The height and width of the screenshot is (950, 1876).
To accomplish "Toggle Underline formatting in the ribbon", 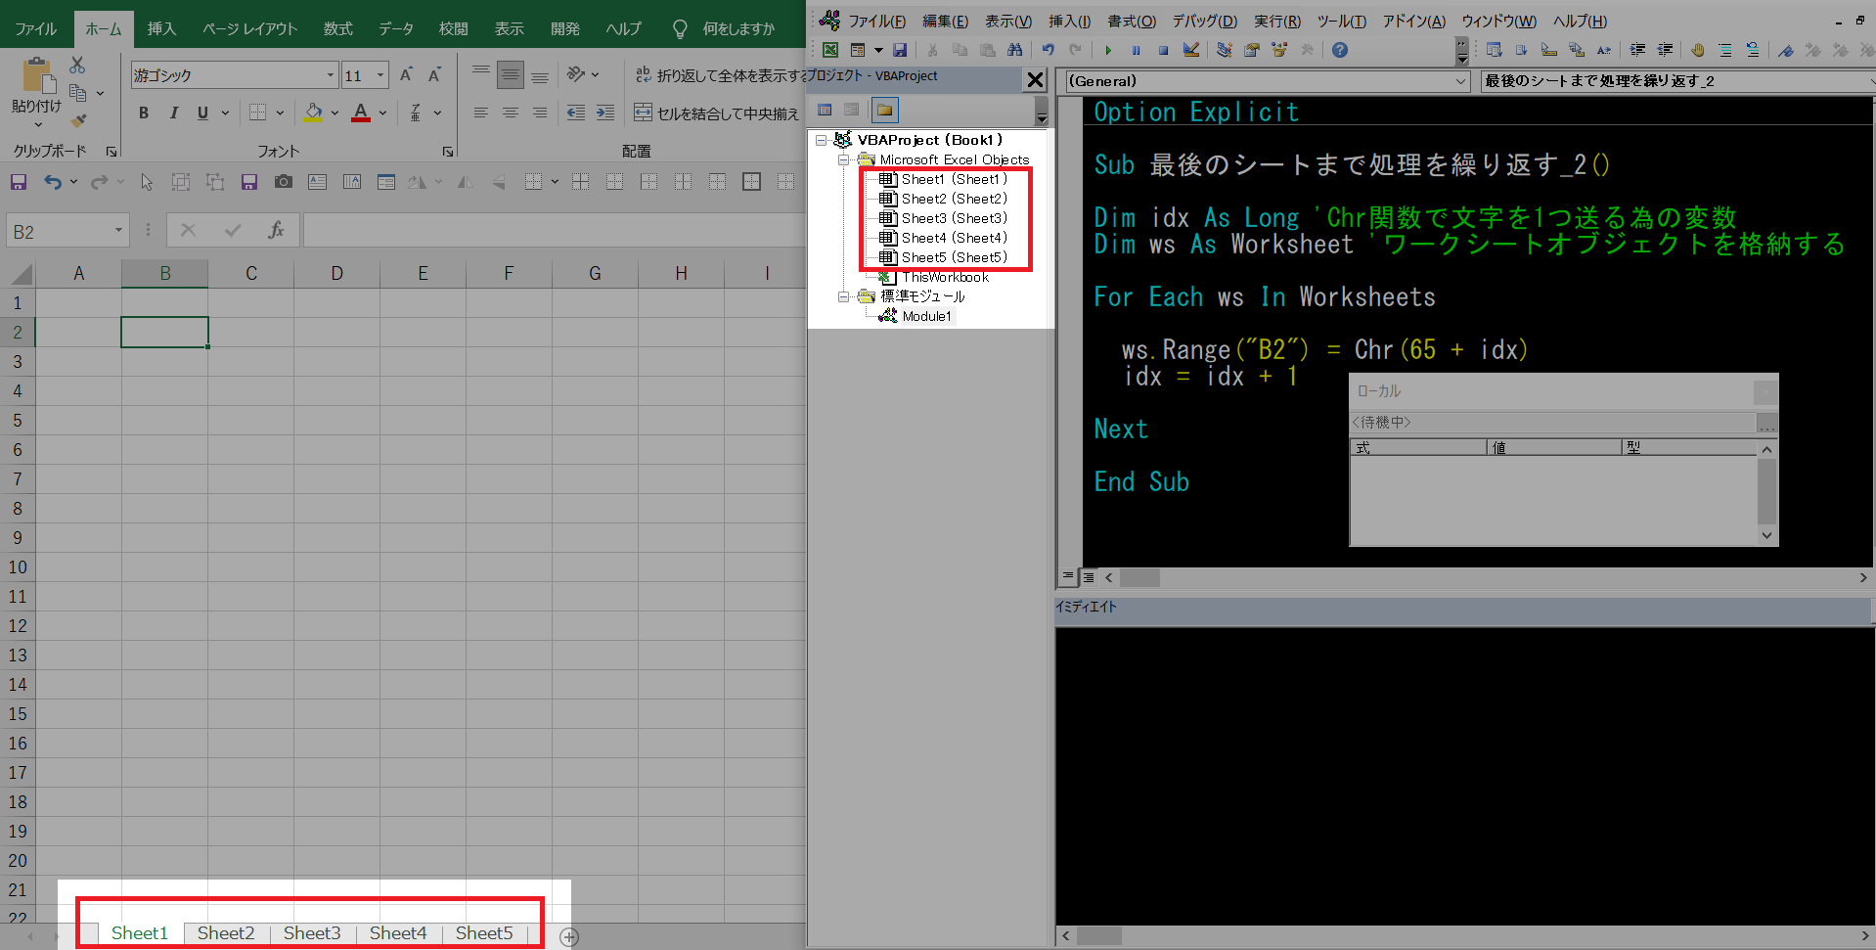I will [x=201, y=113].
